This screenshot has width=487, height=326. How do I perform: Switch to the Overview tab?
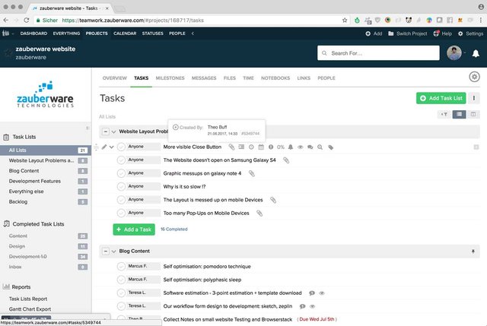[x=115, y=78]
